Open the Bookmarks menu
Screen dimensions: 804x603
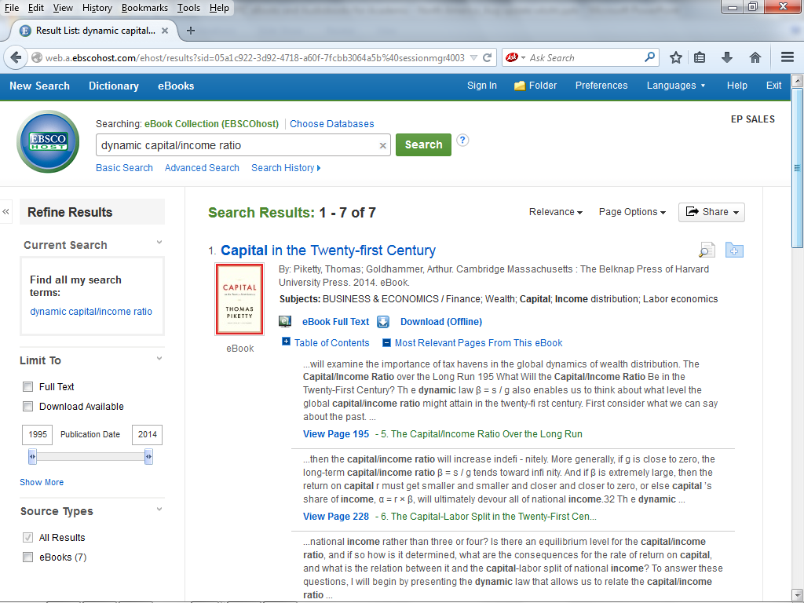pyautogui.click(x=144, y=8)
